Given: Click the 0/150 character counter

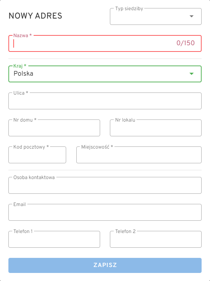Looking at the screenshot, I should pyautogui.click(x=185, y=43).
